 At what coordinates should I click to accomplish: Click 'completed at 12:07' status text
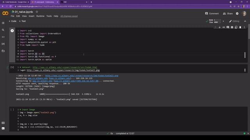click(125, 133)
